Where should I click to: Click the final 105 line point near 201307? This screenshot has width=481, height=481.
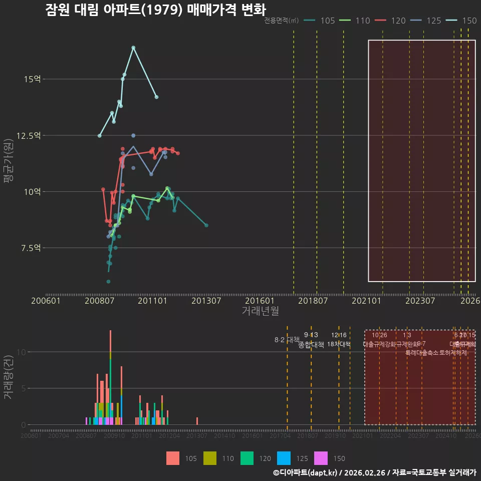point(206,225)
